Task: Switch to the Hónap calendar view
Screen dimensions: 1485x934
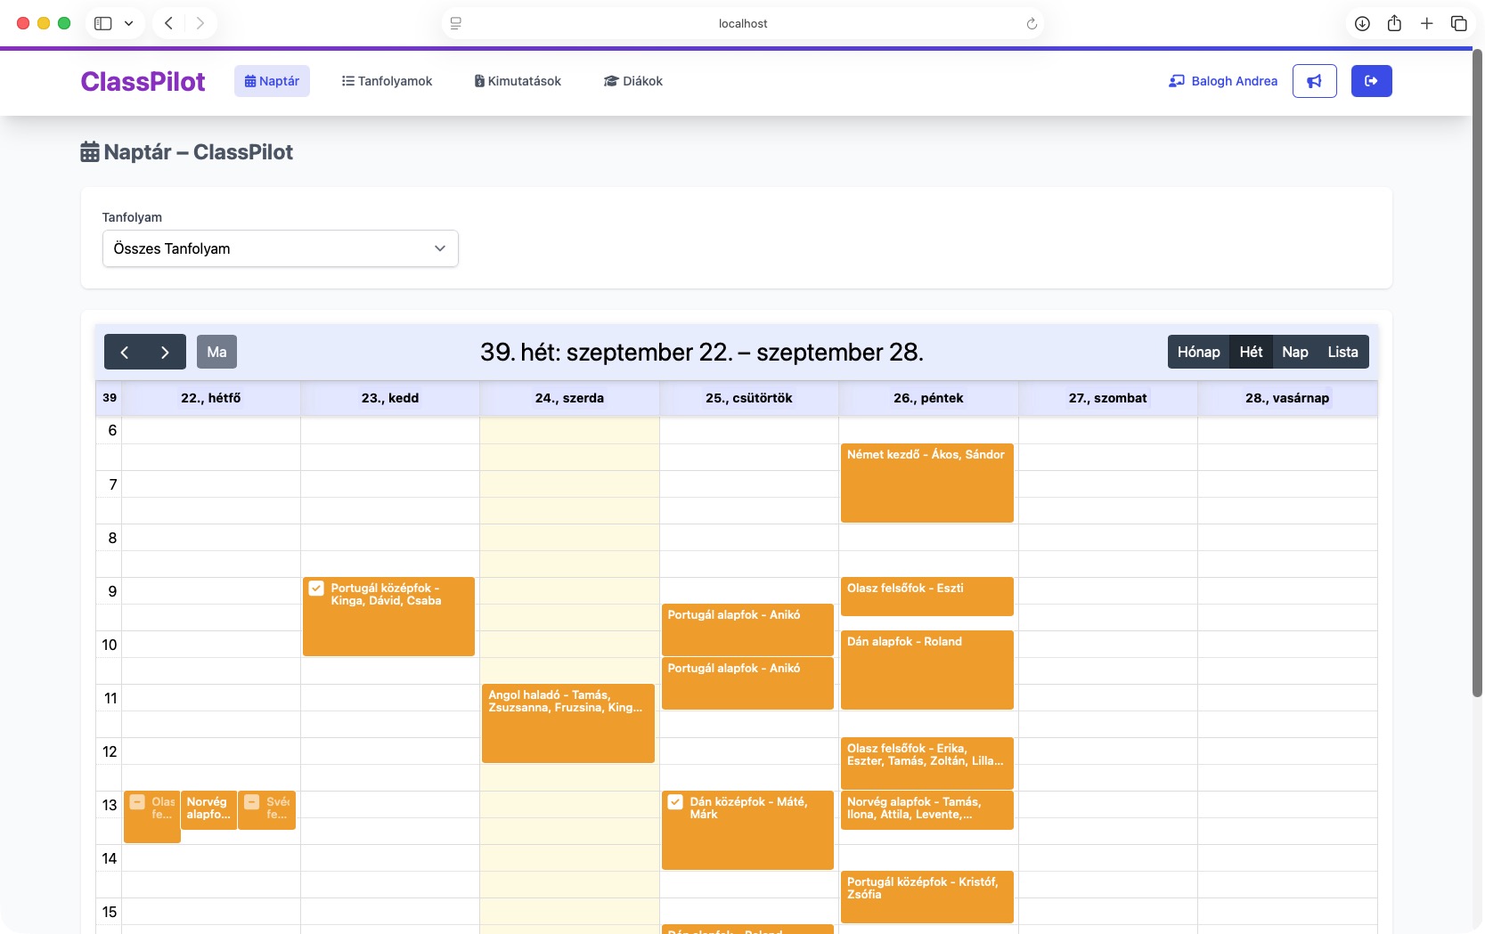Action: tap(1198, 352)
